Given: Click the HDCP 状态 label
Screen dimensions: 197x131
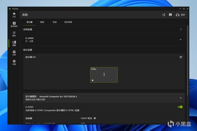Looking at the screenshot, I should click(x=86, y=118).
